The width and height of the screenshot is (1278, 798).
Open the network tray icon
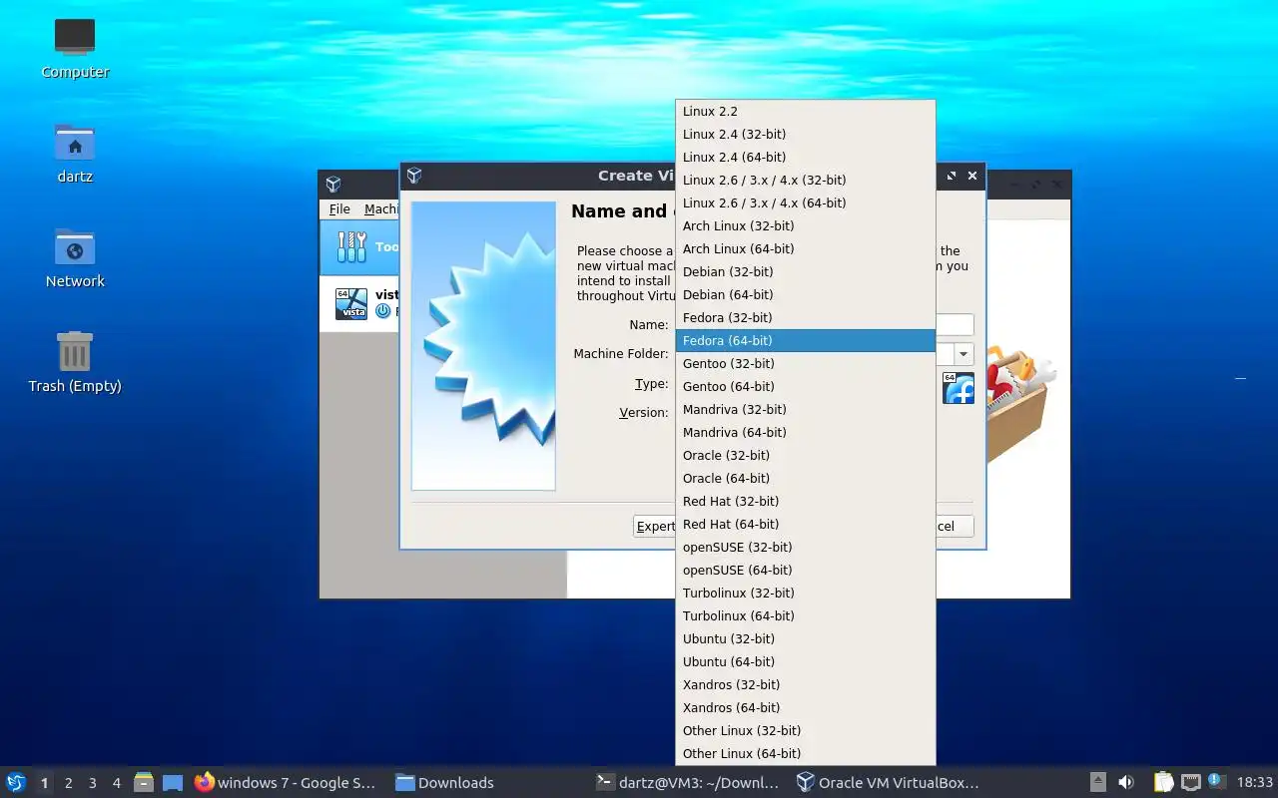1190,783
